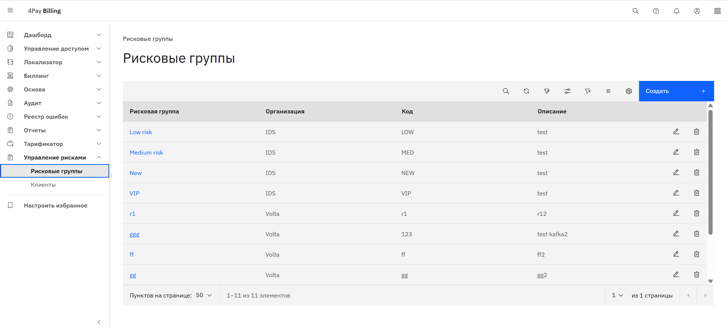Refresh the risk groups table

coord(526,91)
